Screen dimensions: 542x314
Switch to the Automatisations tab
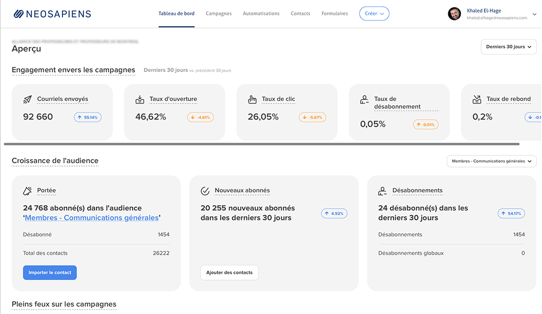[261, 14]
